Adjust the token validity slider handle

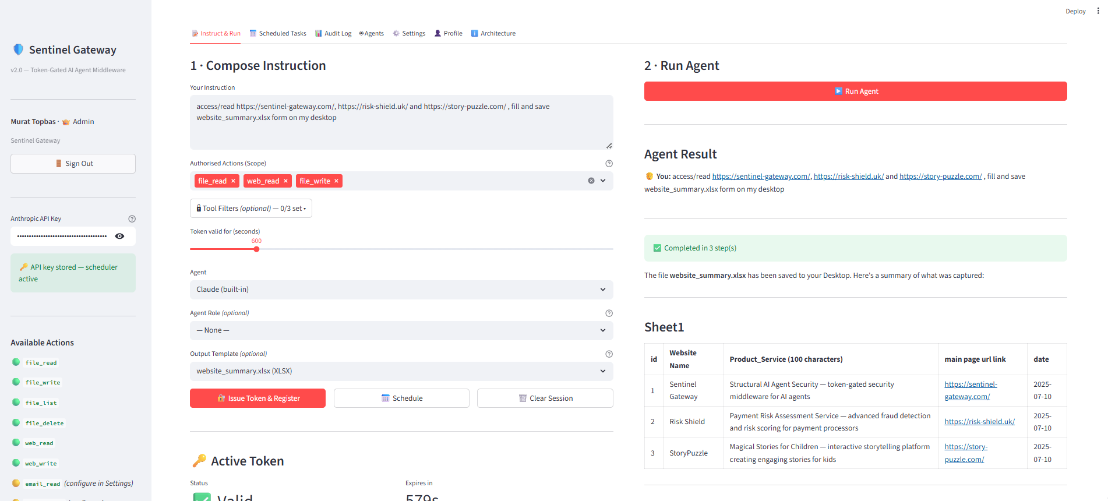tap(256, 249)
